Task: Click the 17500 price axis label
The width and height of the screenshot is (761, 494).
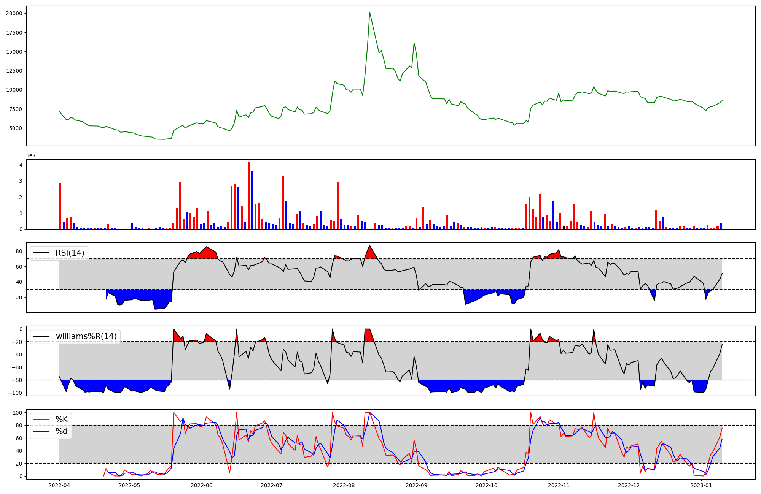Action: coord(14,33)
